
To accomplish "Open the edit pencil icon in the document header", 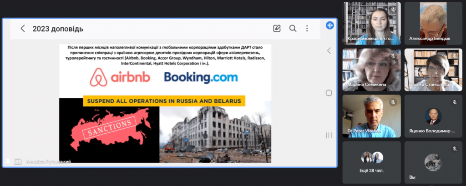I will [277, 29].
